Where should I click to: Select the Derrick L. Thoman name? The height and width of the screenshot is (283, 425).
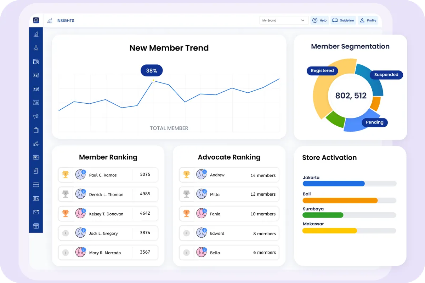(x=106, y=195)
